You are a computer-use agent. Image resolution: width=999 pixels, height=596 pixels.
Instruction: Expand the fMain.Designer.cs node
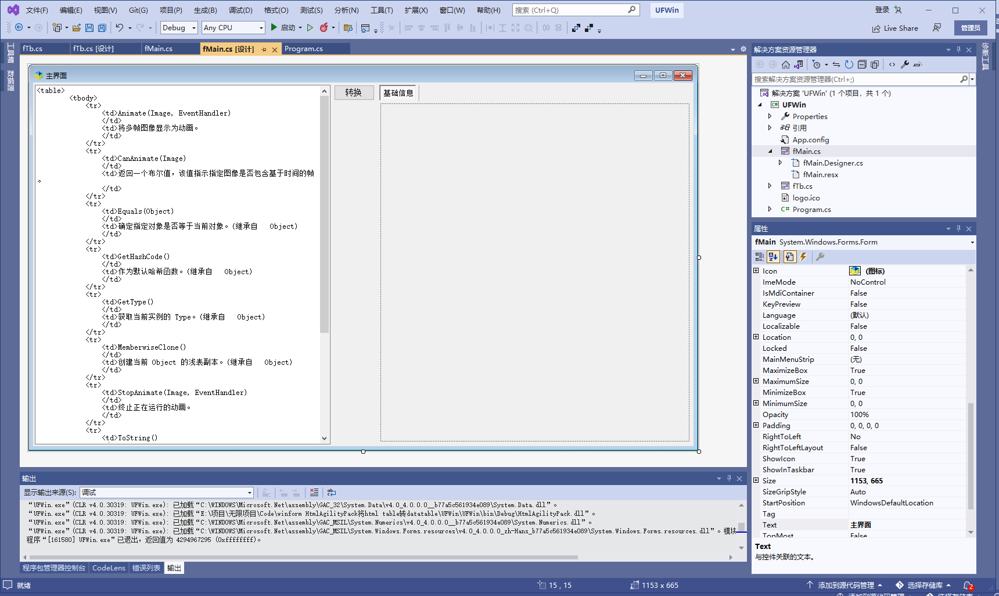tap(781, 163)
